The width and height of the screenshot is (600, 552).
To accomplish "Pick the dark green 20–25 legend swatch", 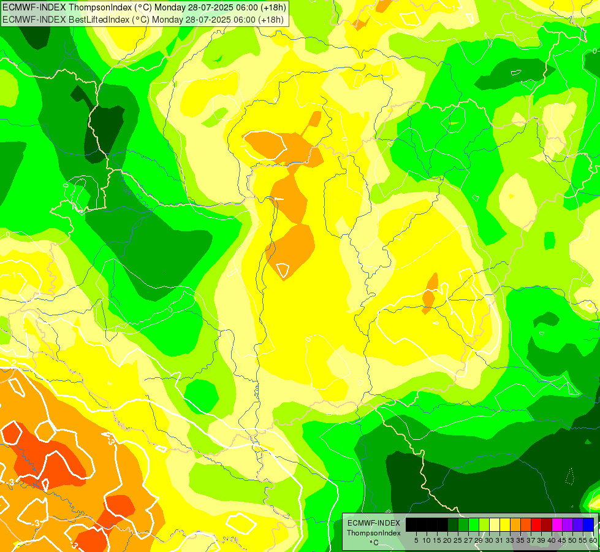I will pos(453,524).
